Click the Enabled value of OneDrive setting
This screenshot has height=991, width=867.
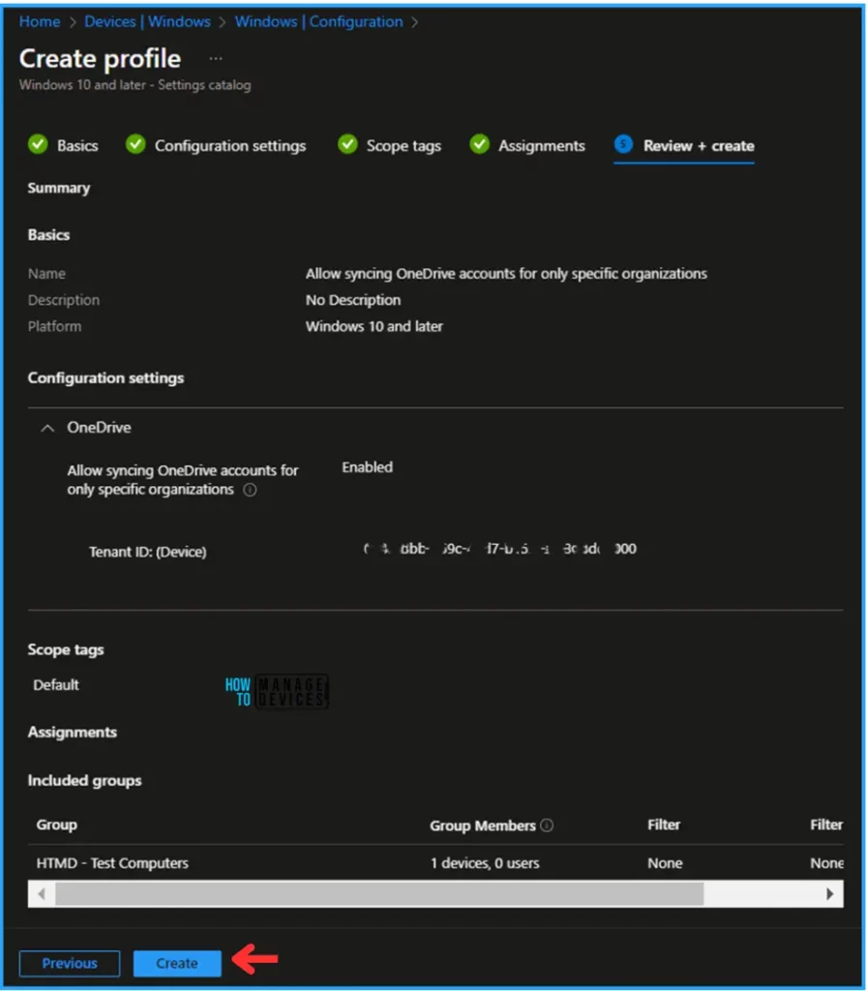click(367, 467)
